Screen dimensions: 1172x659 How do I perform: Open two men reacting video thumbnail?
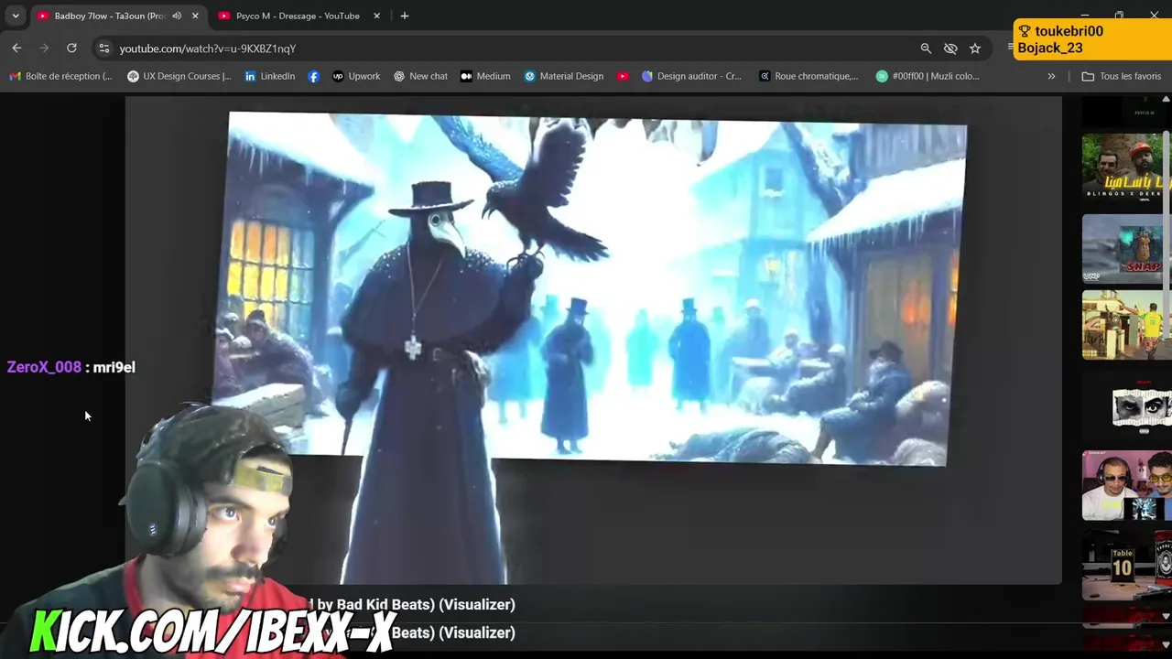click(x=1126, y=485)
